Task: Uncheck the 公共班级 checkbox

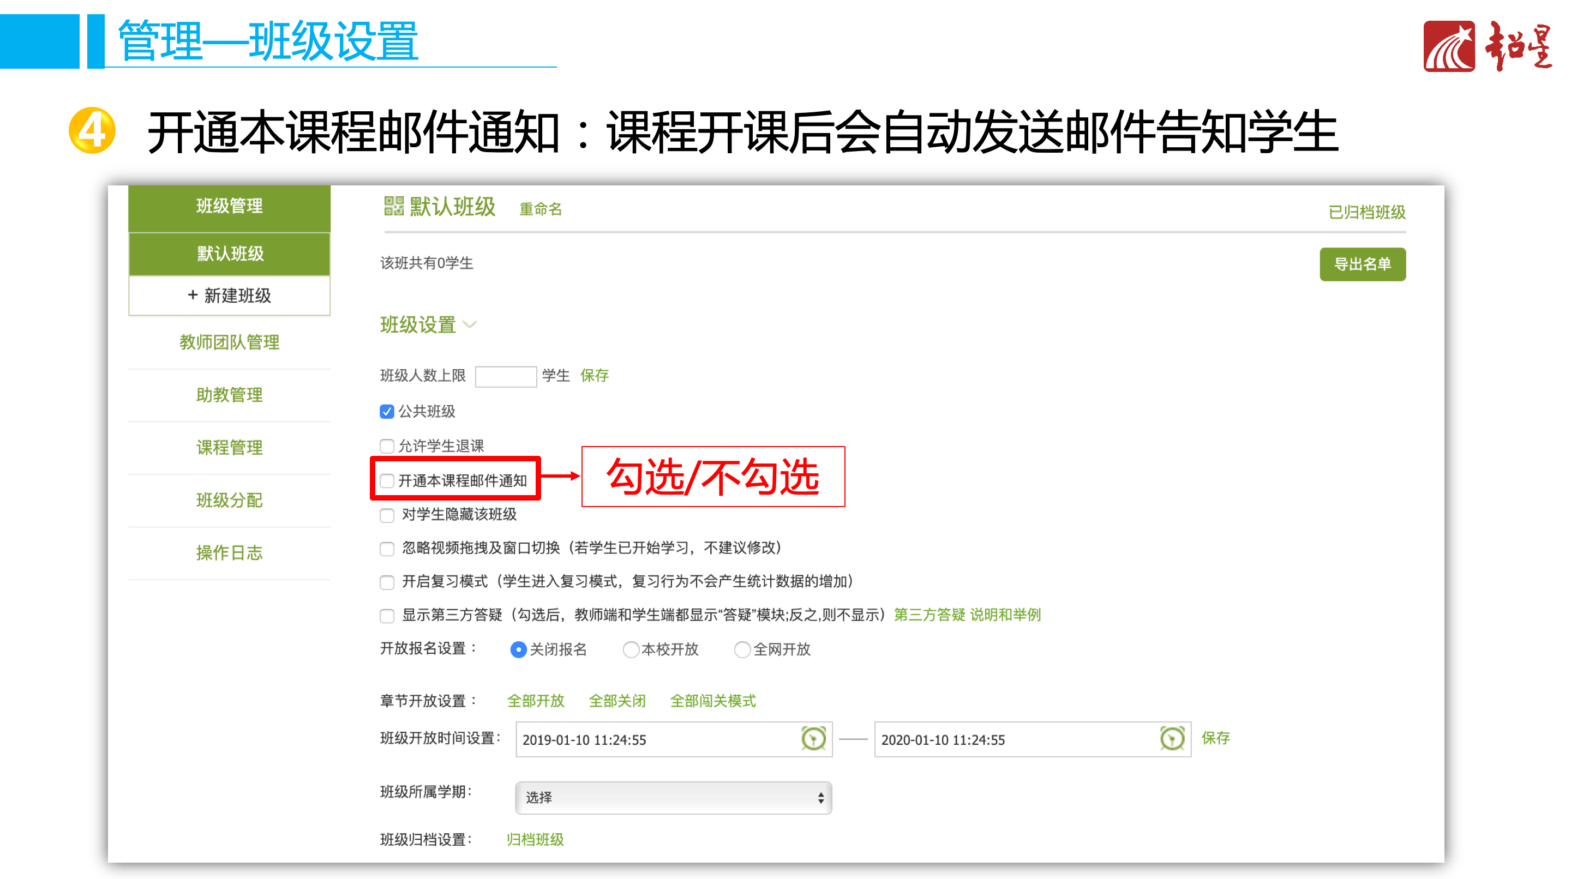Action: 387,412
